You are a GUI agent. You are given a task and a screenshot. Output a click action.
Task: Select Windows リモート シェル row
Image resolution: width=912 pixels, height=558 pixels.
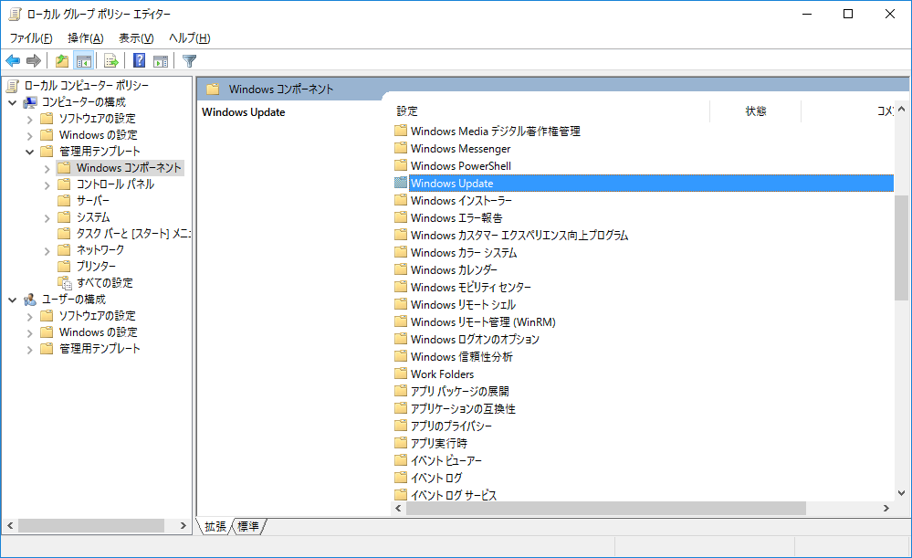463,304
